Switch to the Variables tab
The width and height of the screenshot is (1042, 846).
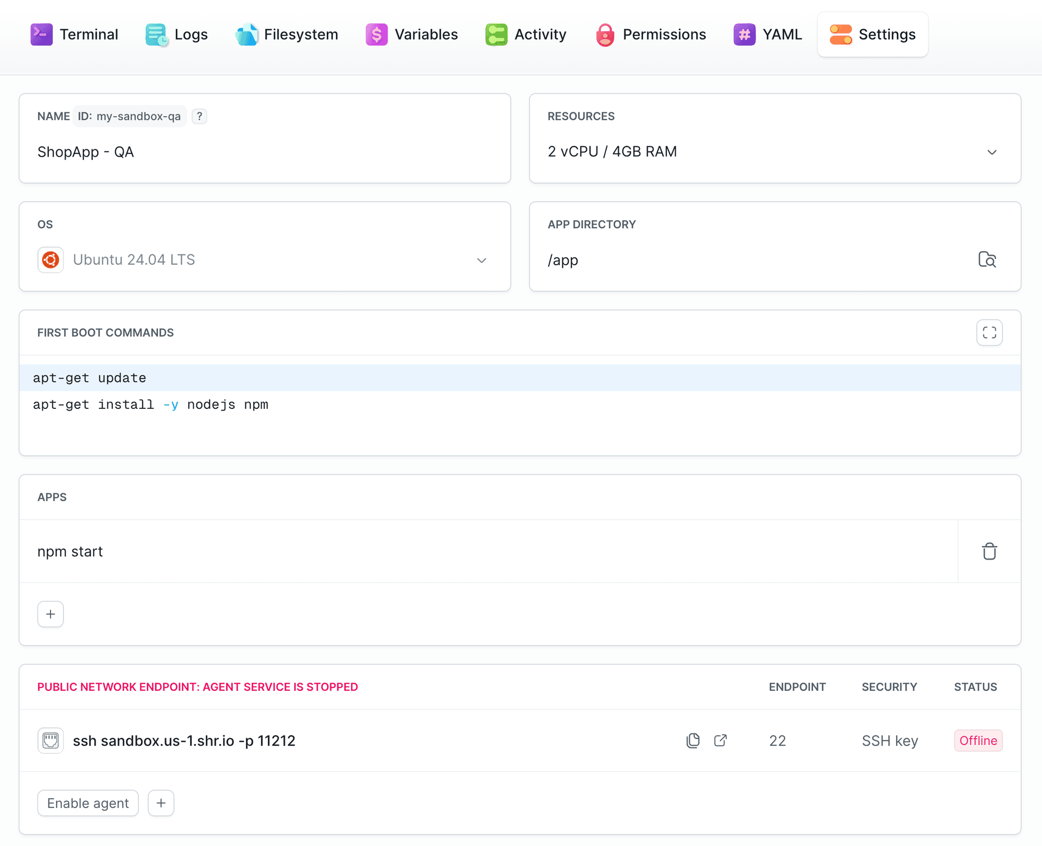[x=412, y=35]
